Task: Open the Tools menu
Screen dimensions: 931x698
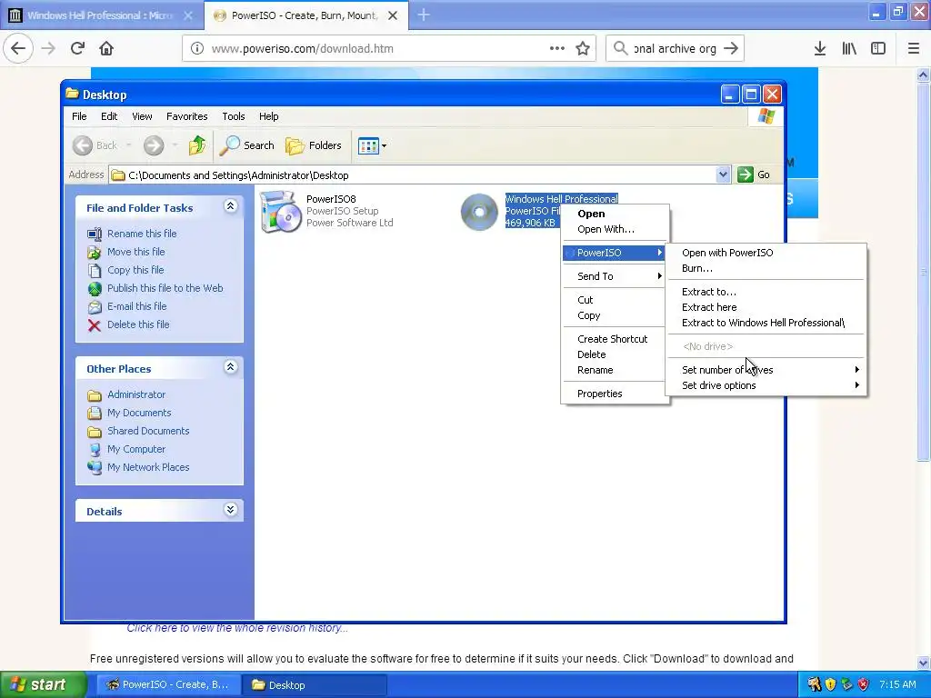Action: [x=234, y=116]
